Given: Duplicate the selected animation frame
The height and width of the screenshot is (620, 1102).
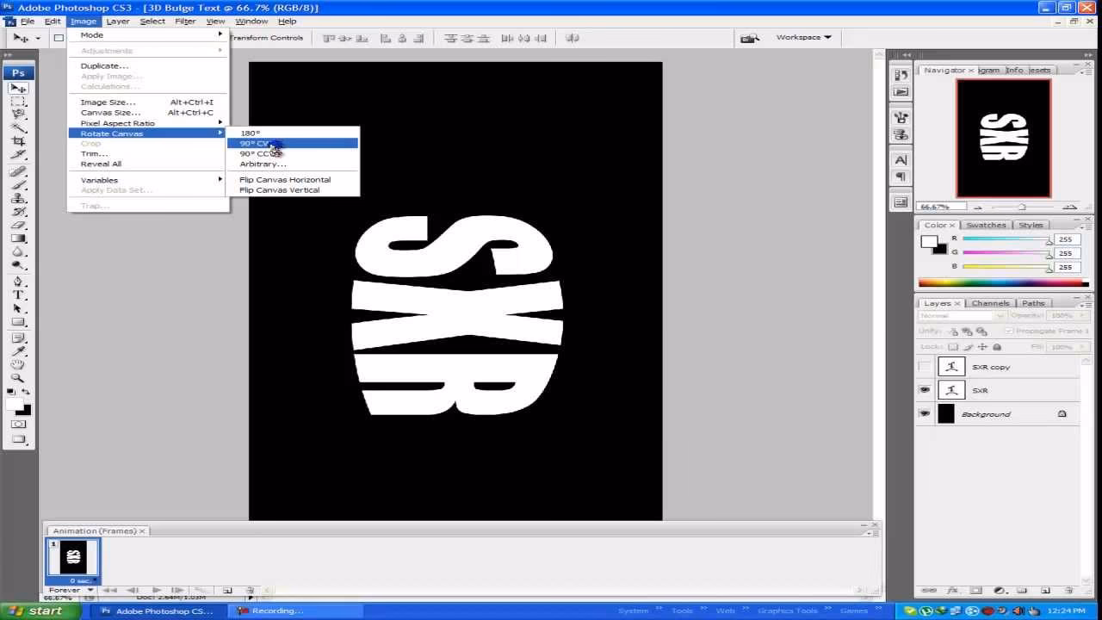Looking at the screenshot, I should coord(227,590).
